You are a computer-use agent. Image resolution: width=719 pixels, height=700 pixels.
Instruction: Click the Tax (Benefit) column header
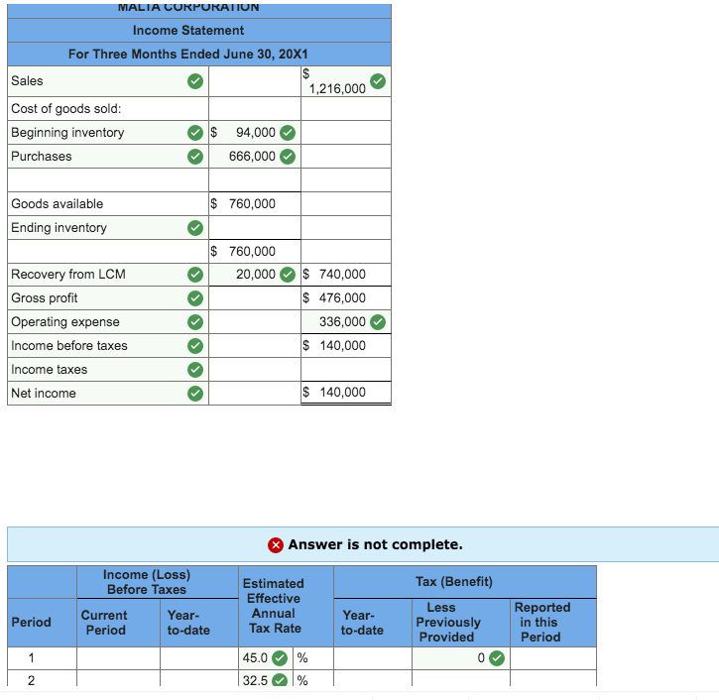point(454,582)
